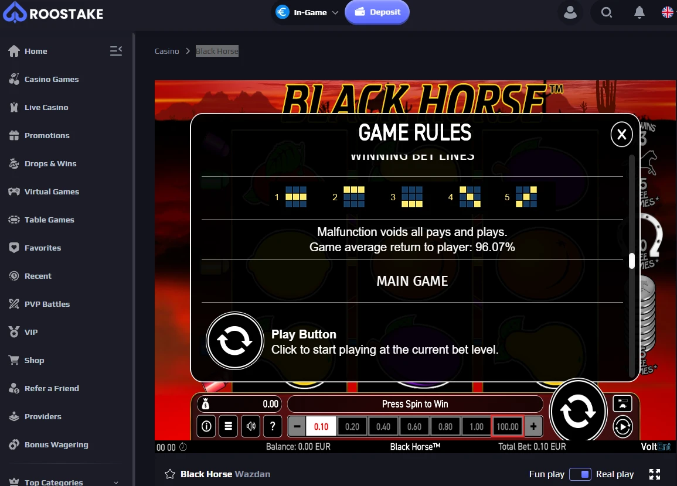Image resolution: width=677 pixels, height=486 pixels.
Task: Select the 0.60 bet level
Action: tap(414, 426)
